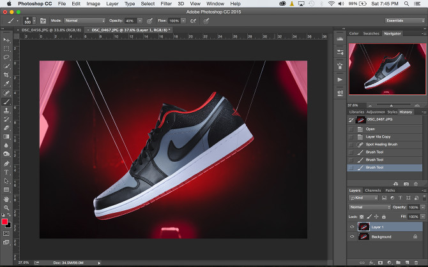Select the Brush tool in toolbox

pos(6,102)
